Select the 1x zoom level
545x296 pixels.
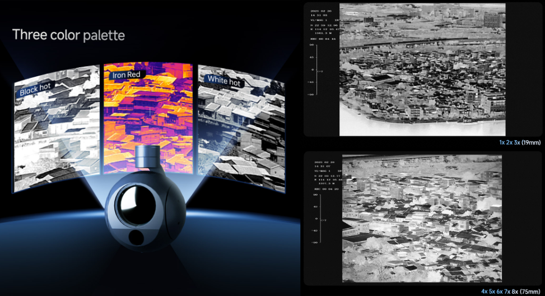click(502, 143)
